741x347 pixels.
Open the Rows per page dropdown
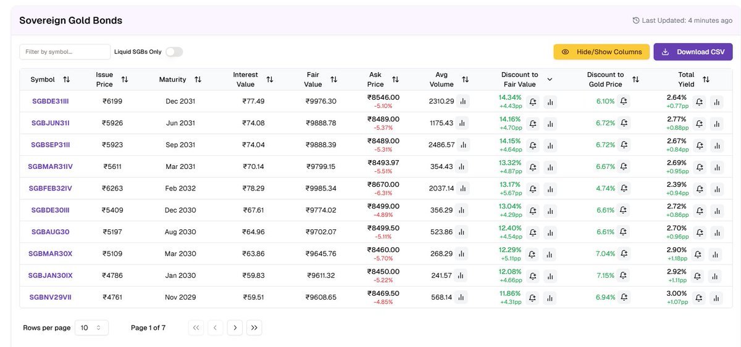pos(91,328)
